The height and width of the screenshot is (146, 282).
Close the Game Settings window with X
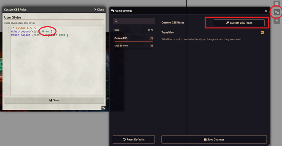pos(266,11)
